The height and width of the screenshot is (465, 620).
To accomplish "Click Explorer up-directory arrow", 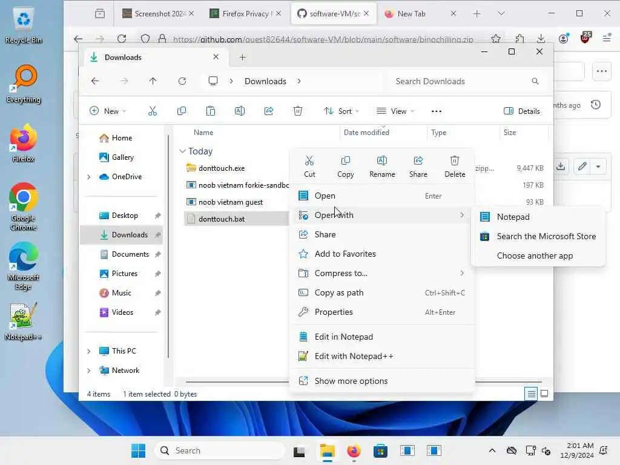I will click(153, 81).
